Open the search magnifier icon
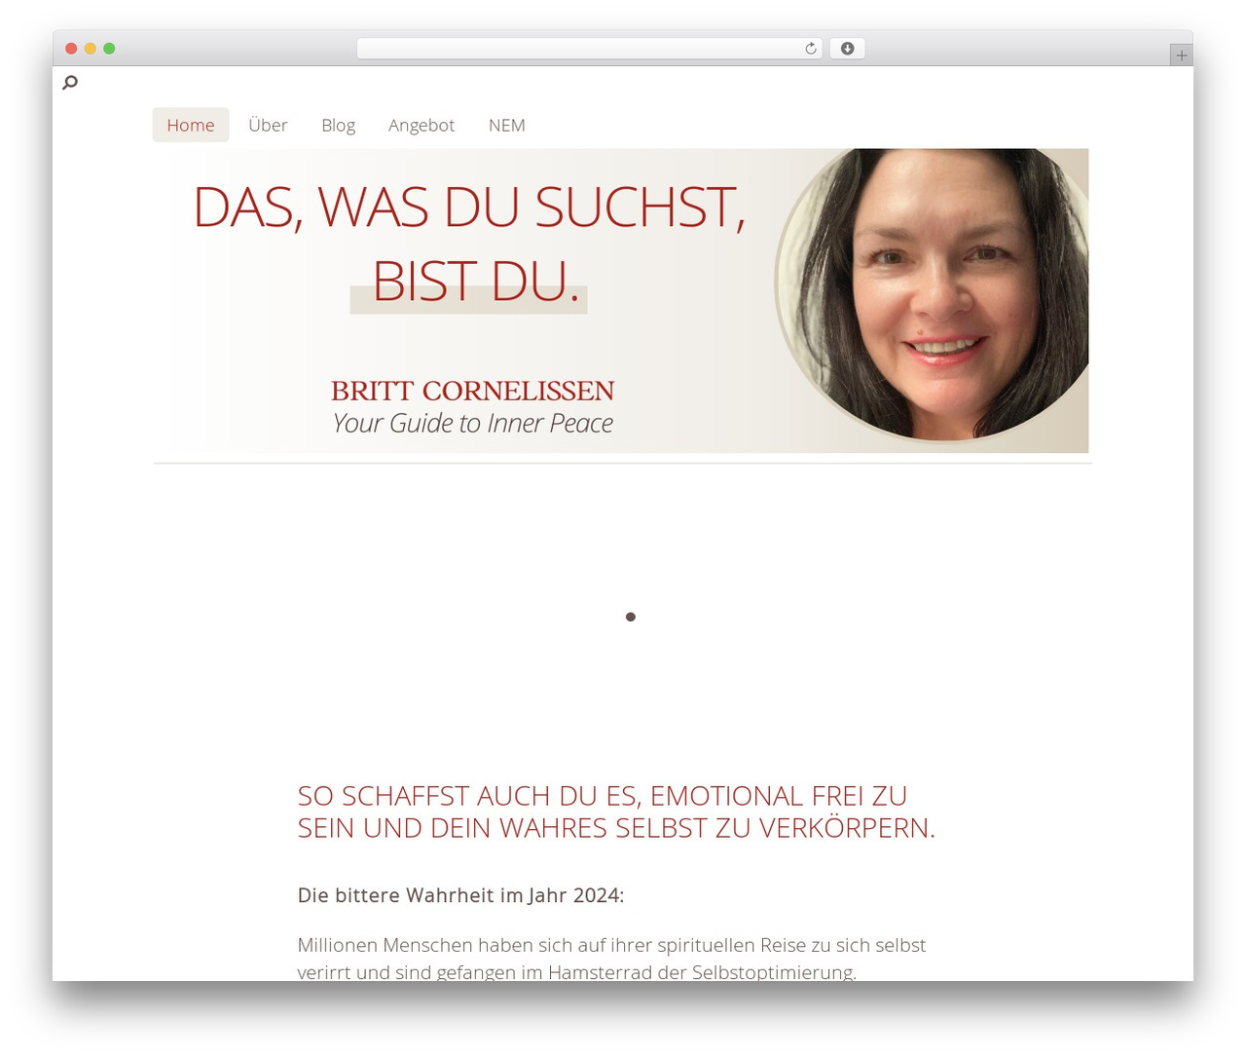1246x1056 pixels. pos(70,83)
